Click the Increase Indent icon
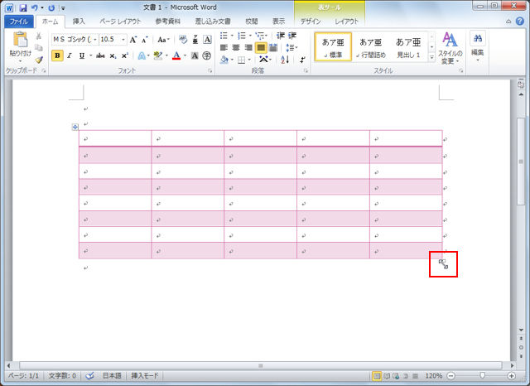This screenshot has height=386, width=530. (x=292, y=36)
